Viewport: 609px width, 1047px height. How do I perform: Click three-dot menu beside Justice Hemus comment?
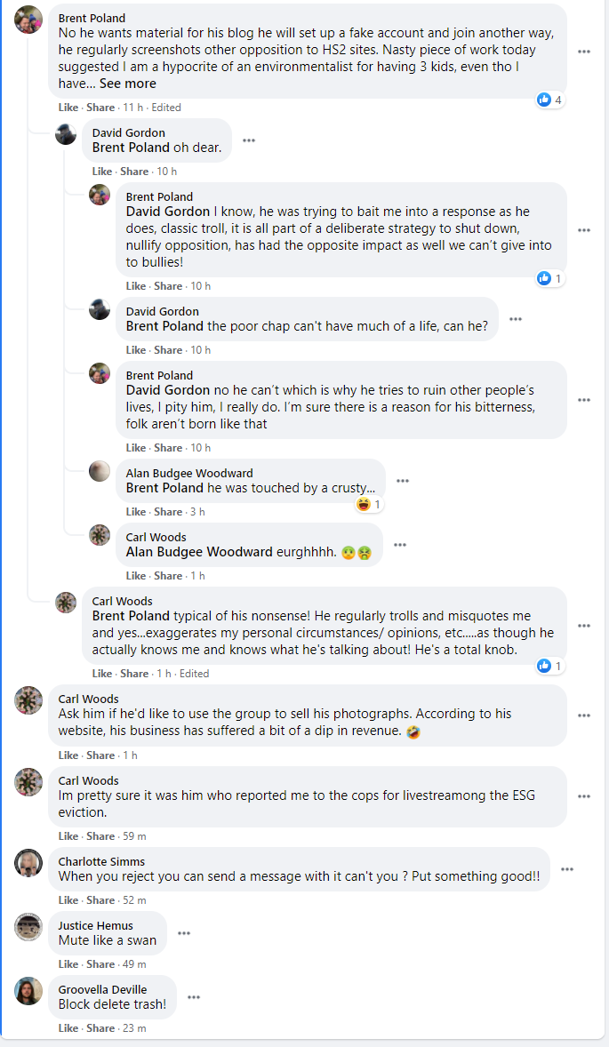coord(184,933)
